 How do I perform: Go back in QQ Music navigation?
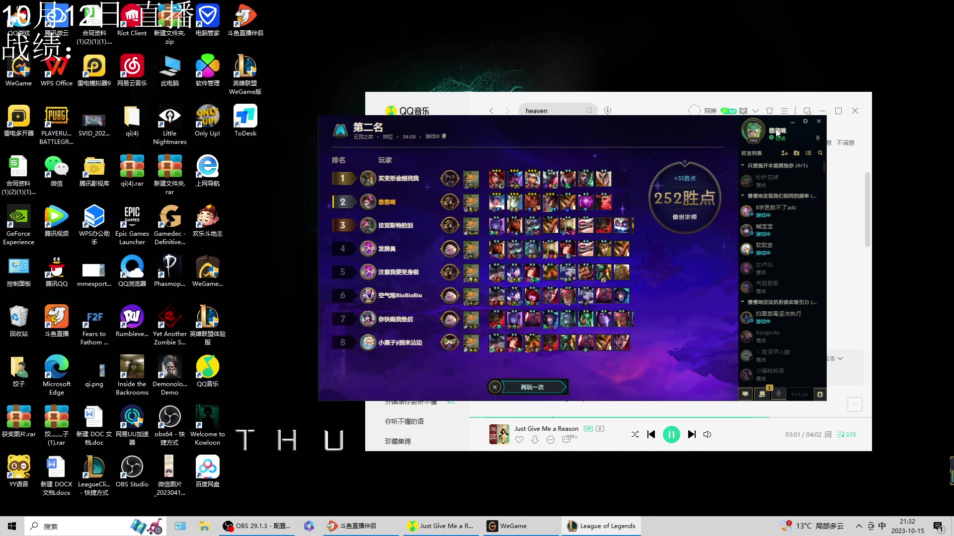coord(491,111)
